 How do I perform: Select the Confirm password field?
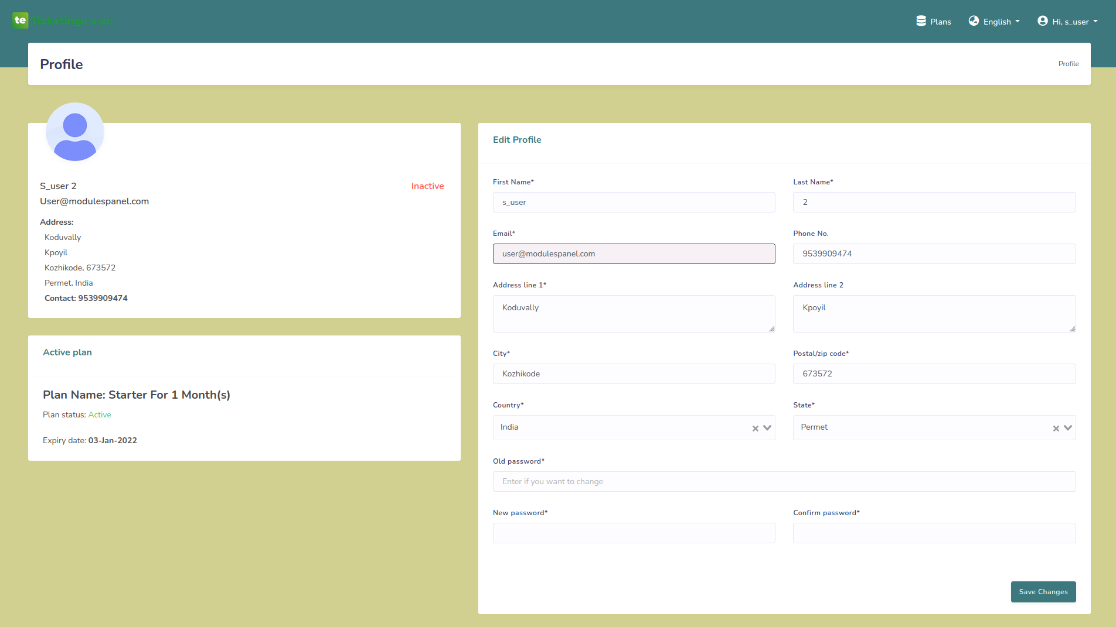934,533
